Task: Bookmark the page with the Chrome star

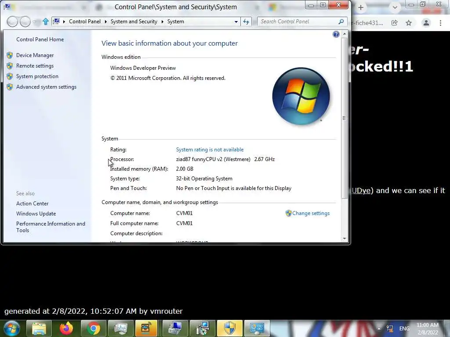Action: point(409,23)
